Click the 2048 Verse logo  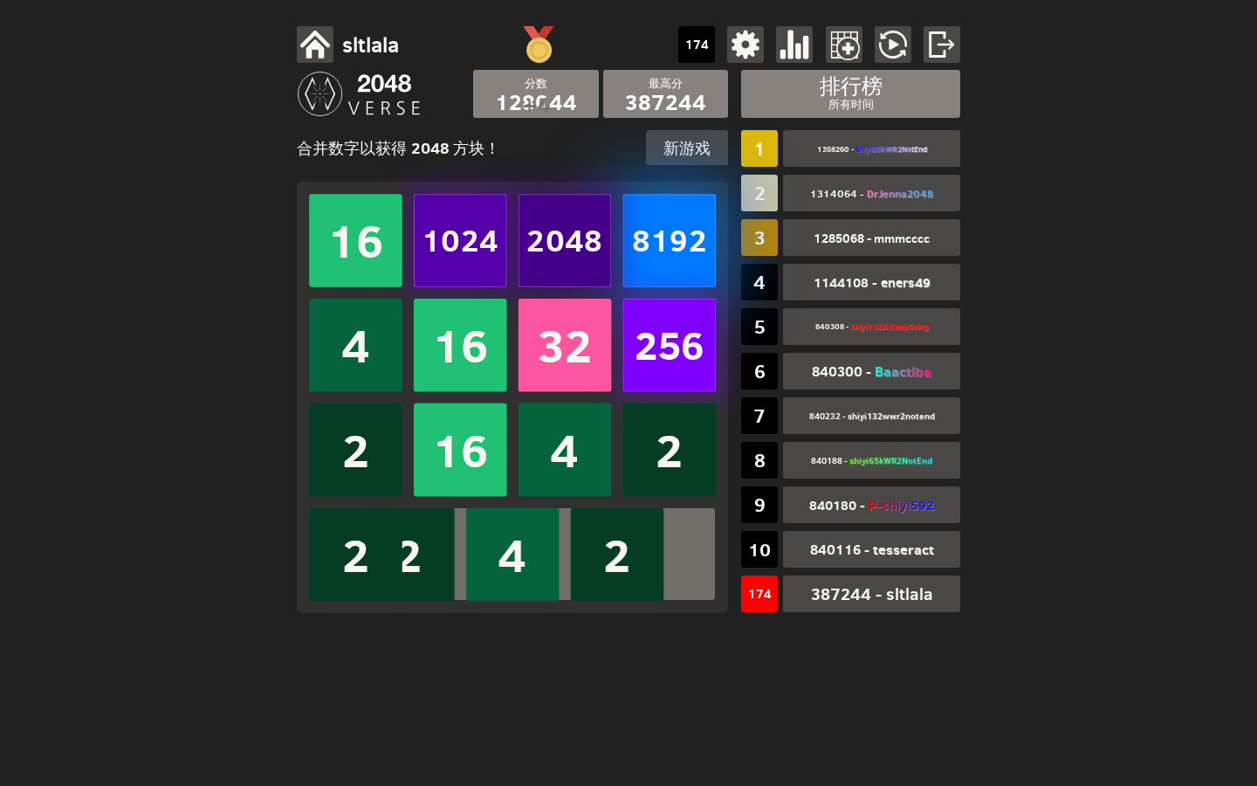coord(360,94)
